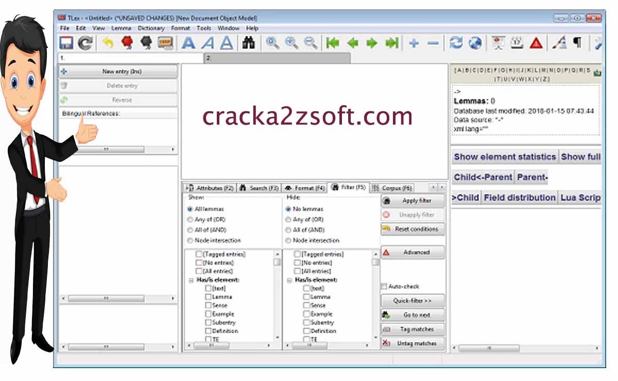
Task: Jump to last entry with green arrow
Action: click(392, 43)
